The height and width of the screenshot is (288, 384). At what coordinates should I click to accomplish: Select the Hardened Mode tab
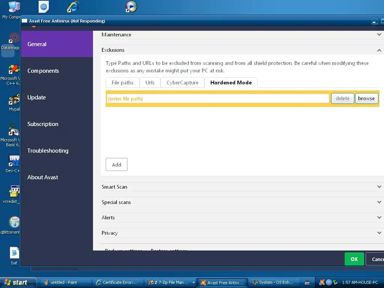231,82
